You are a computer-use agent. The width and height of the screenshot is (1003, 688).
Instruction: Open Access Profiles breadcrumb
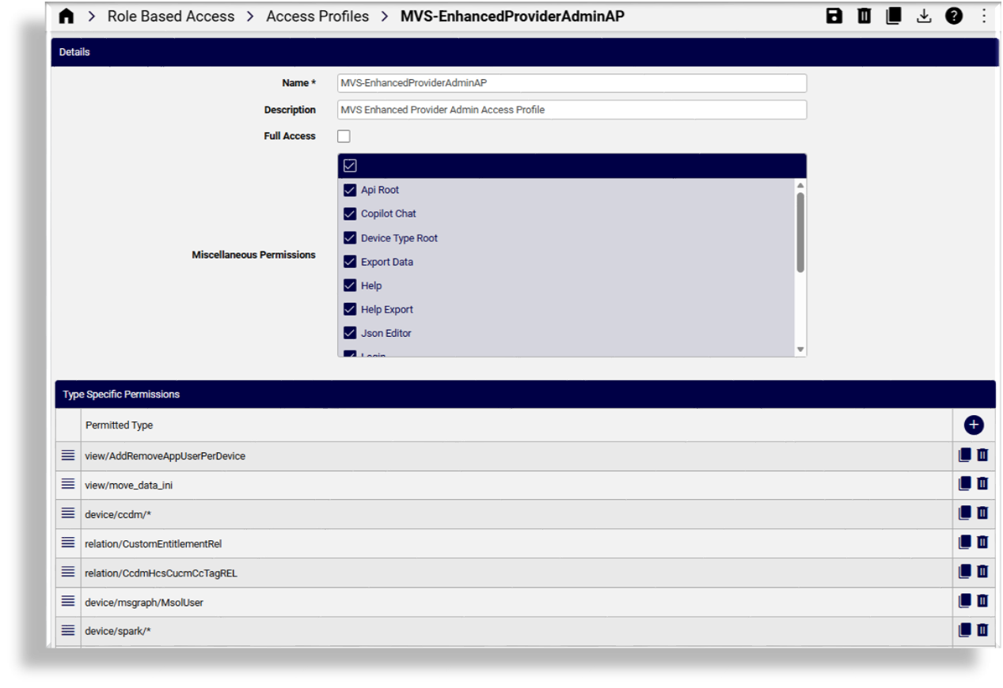(x=317, y=17)
